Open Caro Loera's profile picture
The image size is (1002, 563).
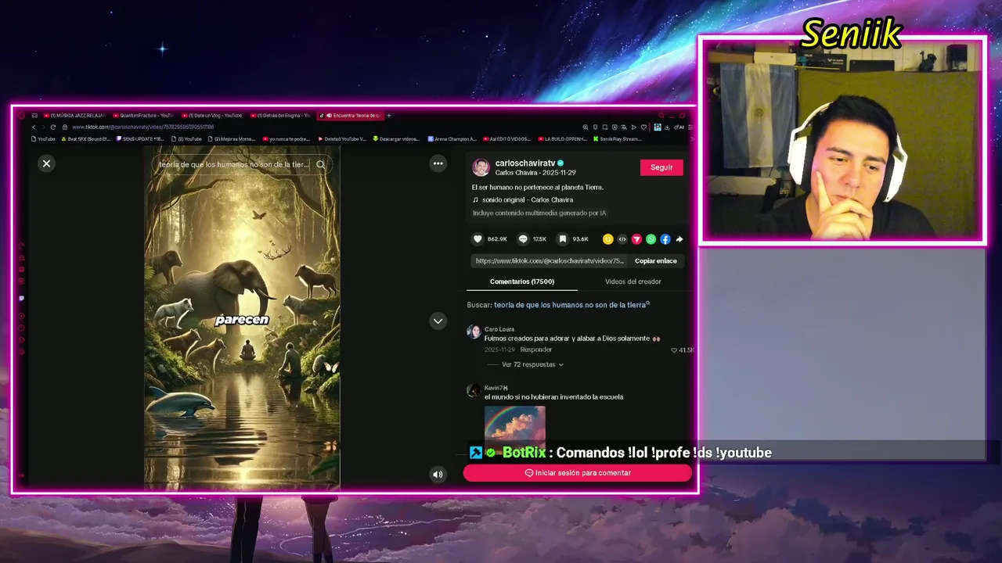pos(474,332)
